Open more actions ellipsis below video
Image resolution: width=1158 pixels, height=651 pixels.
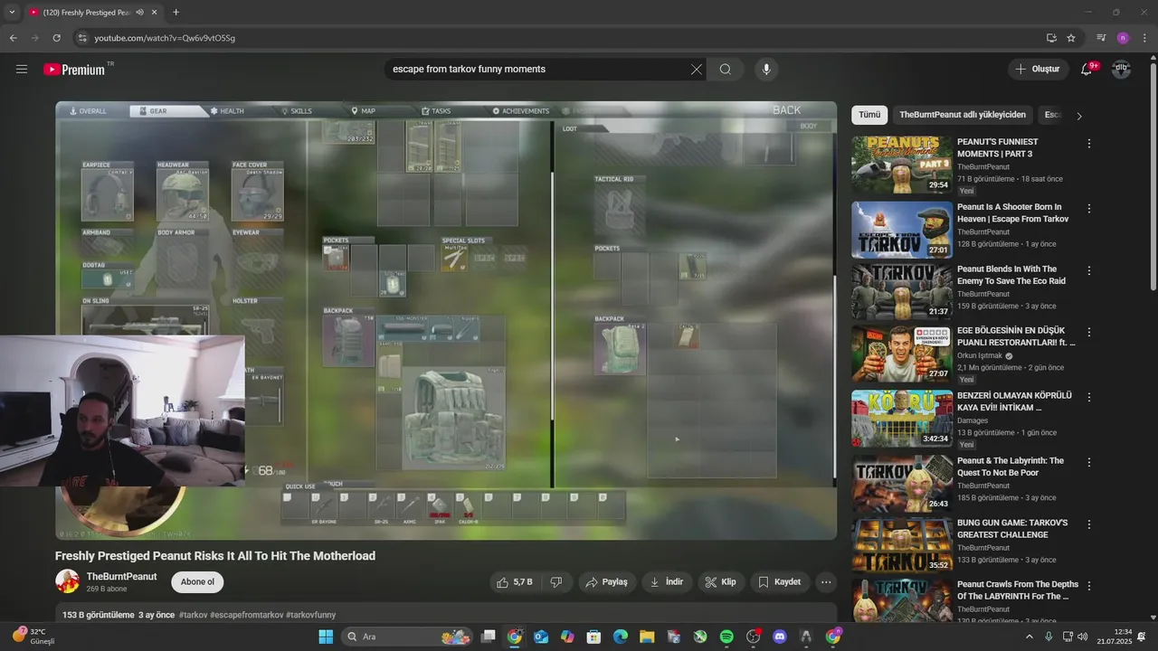pos(826,582)
